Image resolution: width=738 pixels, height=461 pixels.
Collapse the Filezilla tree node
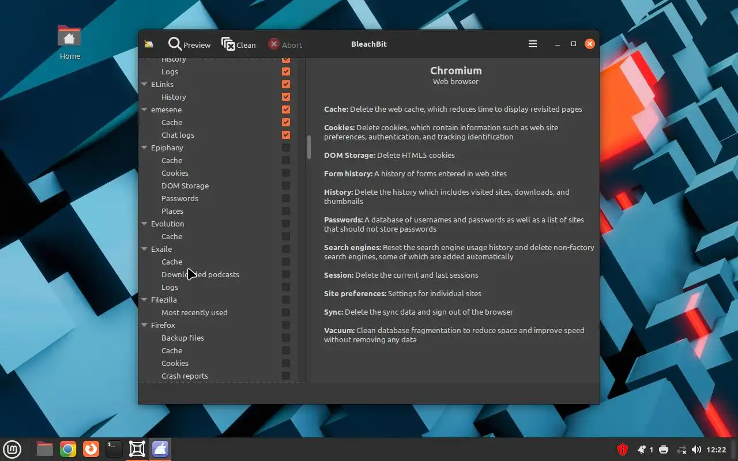[145, 300]
